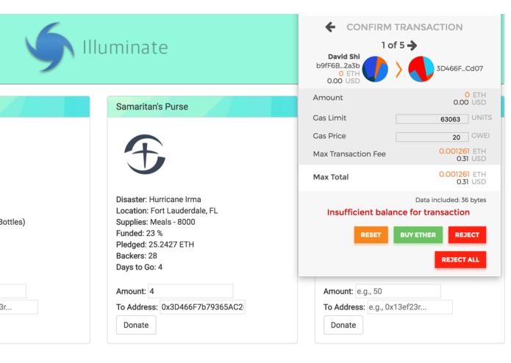
Task: Click To Address field with placeholder 0x13ef23r...
Action: click(x=410, y=307)
